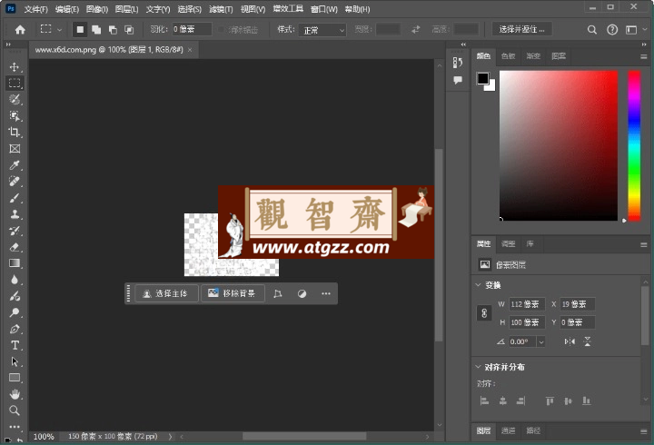Click the black foreground color swatch

pos(483,78)
